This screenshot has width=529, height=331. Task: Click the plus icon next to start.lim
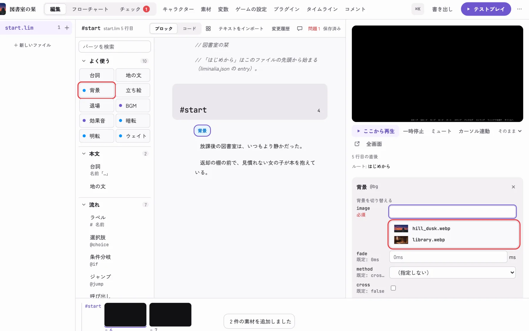click(x=67, y=28)
